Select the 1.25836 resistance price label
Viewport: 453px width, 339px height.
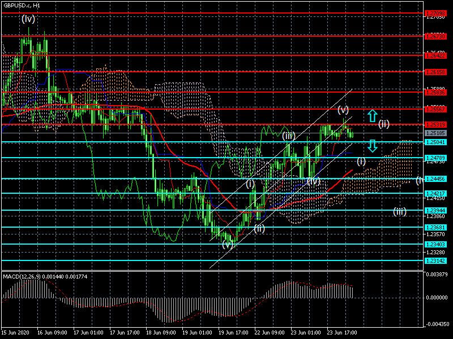point(435,92)
